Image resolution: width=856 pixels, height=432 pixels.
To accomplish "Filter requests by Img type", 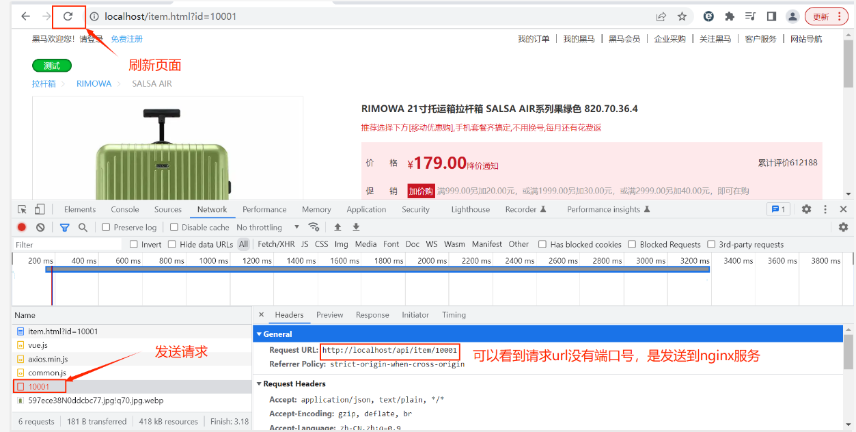I will coord(342,244).
